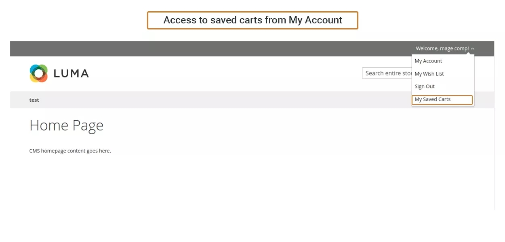The height and width of the screenshot is (242, 505).
Task: Click the dark gray top header bar
Action: click(x=202, y=48)
